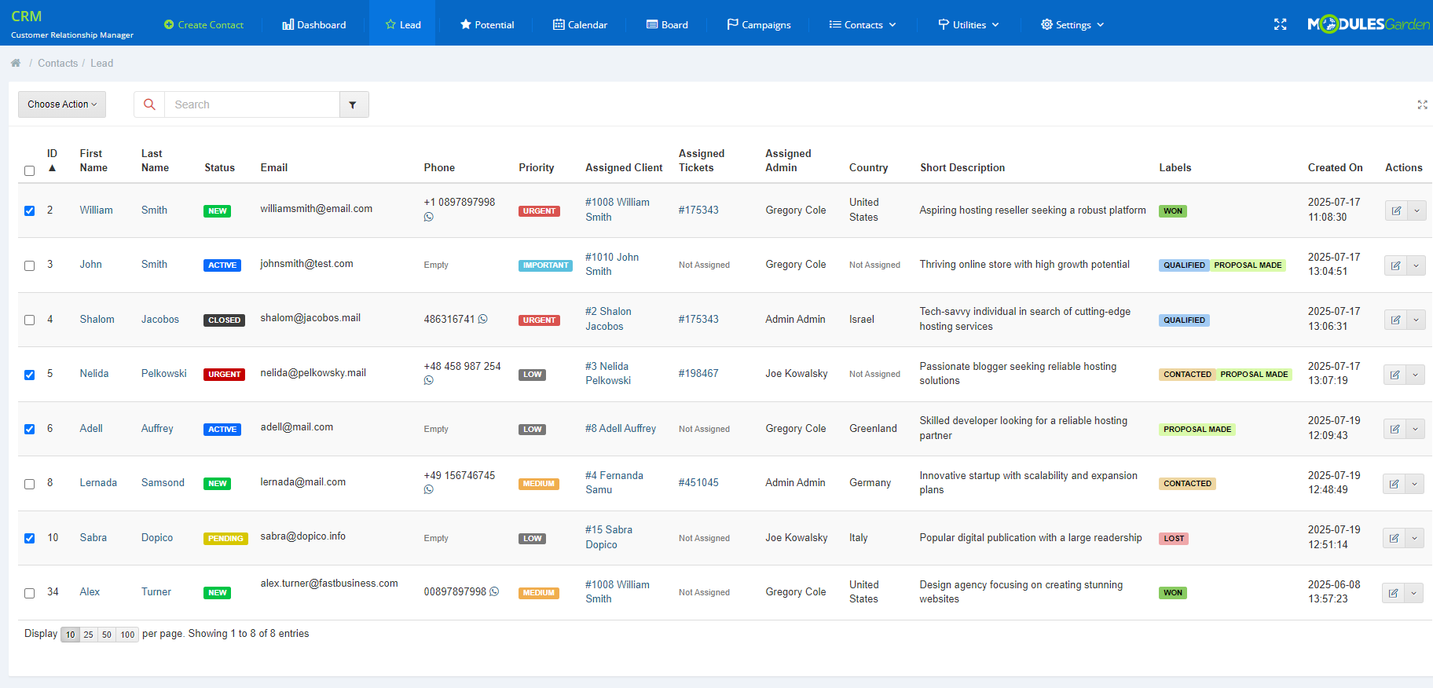The height and width of the screenshot is (688, 1433).
Task: Open actions dropdown arrow for Sabra Dopico
Action: pyautogui.click(x=1414, y=538)
